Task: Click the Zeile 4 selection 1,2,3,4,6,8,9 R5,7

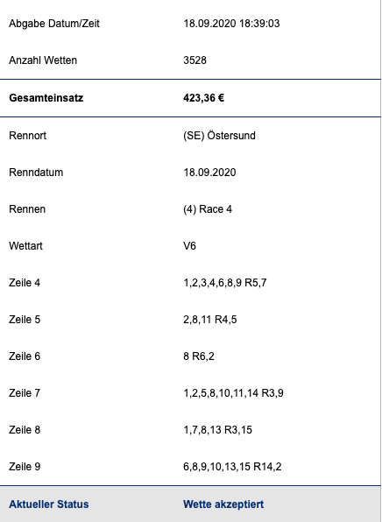Action: [225, 283]
